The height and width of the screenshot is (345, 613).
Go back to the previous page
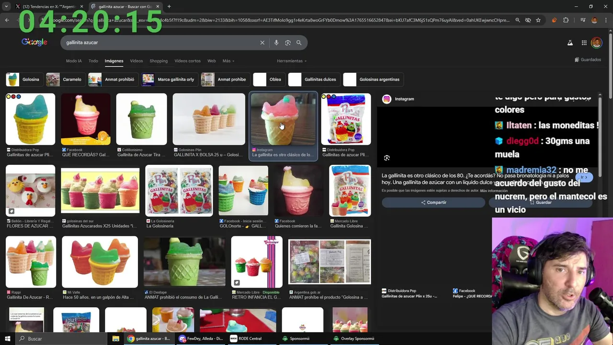[x=7, y=20]
